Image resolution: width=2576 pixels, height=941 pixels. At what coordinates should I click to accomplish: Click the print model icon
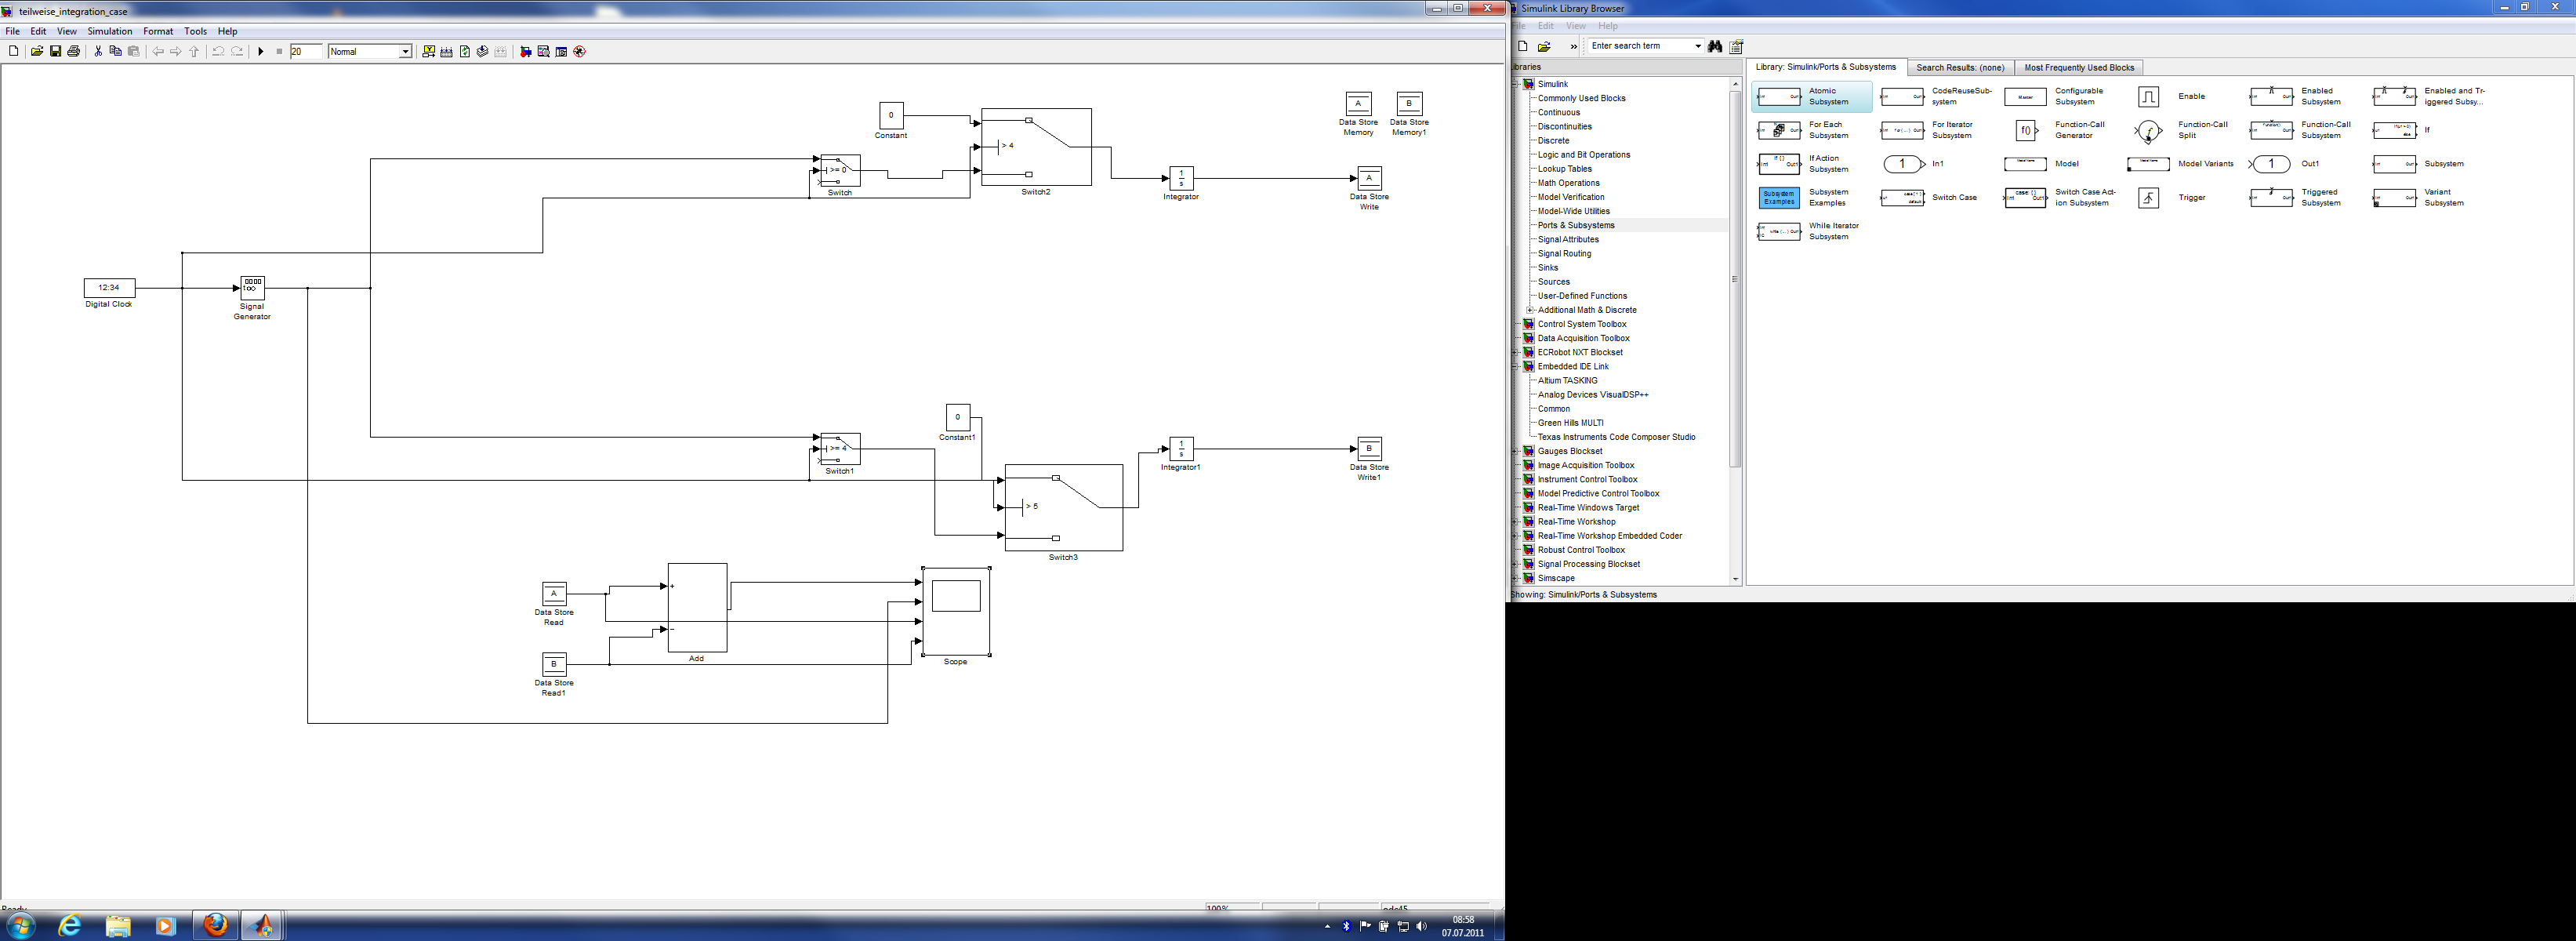tap(73, 52)
